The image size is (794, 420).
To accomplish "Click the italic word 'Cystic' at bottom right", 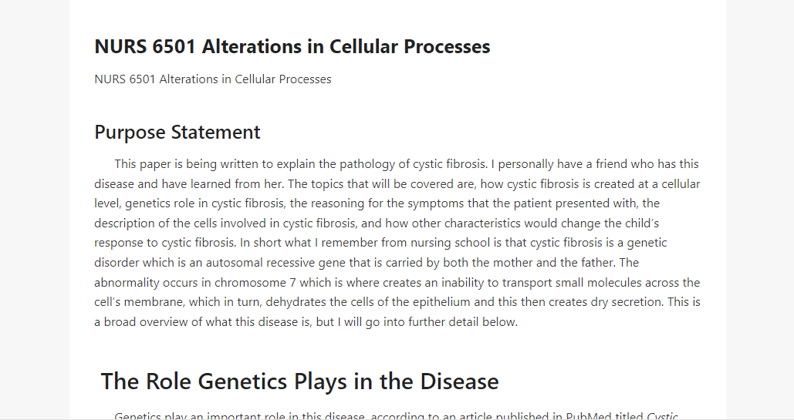I will point(662,416).
